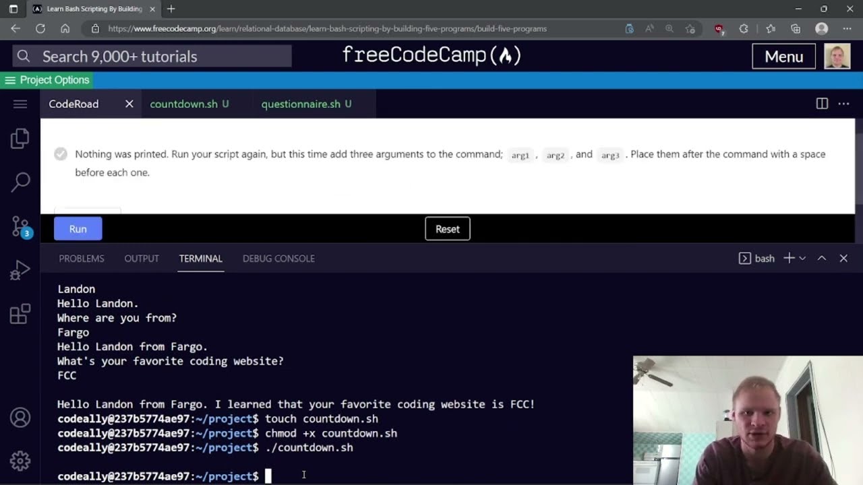Select the TERMINAL tab
The image size is (863, 485).
(201, 258)
